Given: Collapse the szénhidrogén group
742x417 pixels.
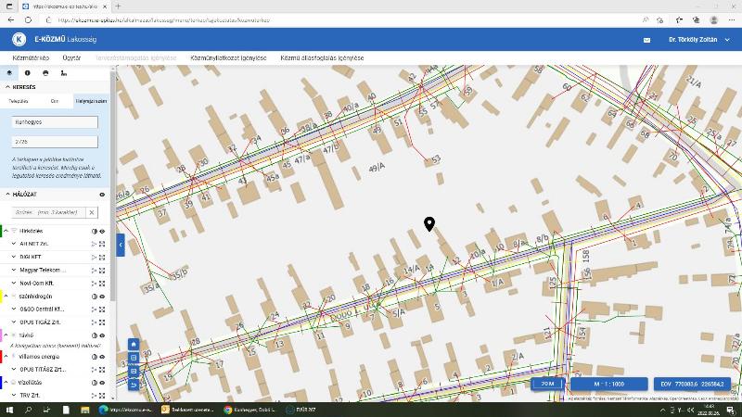Looking at the screenshot, I should (x=6, y=297).
